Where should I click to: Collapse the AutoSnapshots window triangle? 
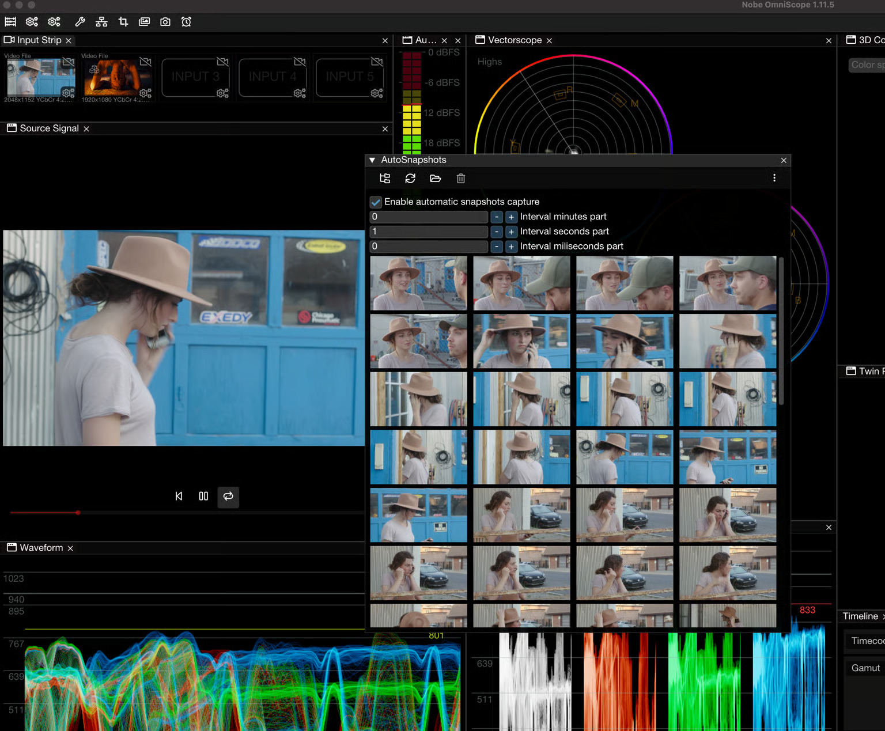pos(372,160)
